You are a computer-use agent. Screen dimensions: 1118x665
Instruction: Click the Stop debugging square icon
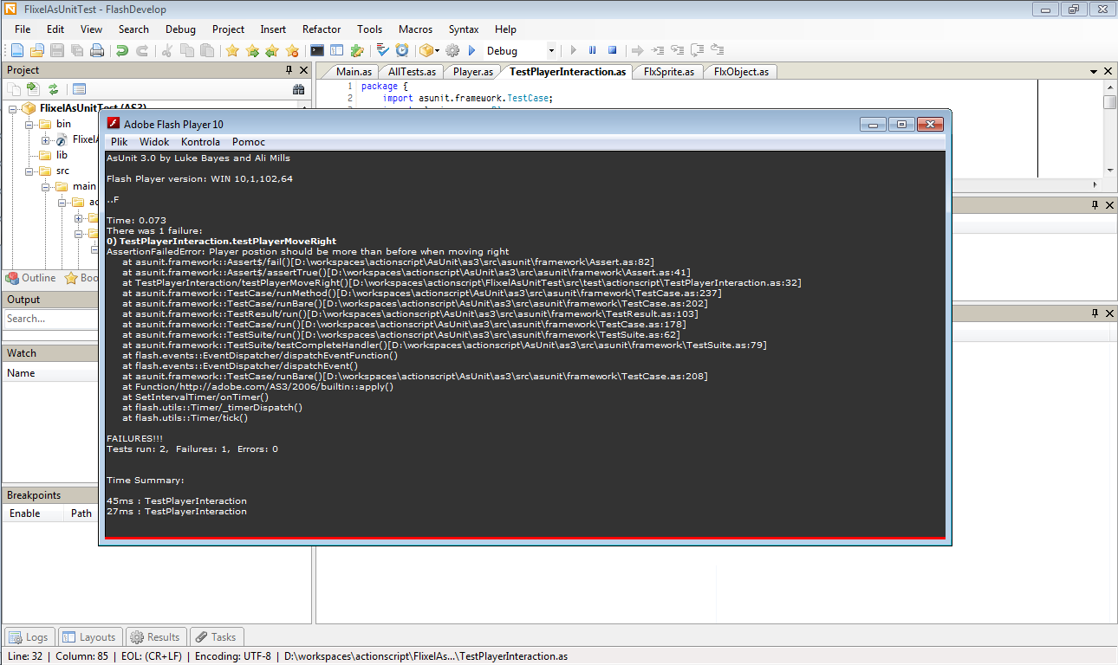tap(612, 51)
